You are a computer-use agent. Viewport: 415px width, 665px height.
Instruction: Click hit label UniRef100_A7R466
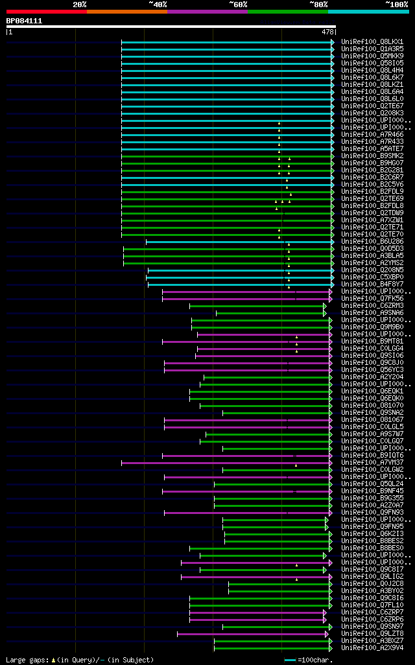372,134
